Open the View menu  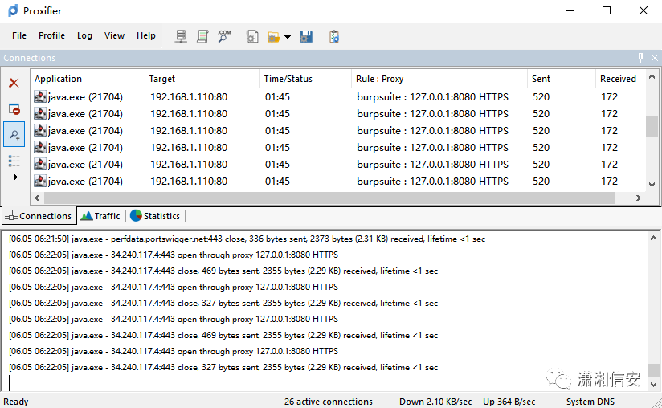click(x=114, y=35)
